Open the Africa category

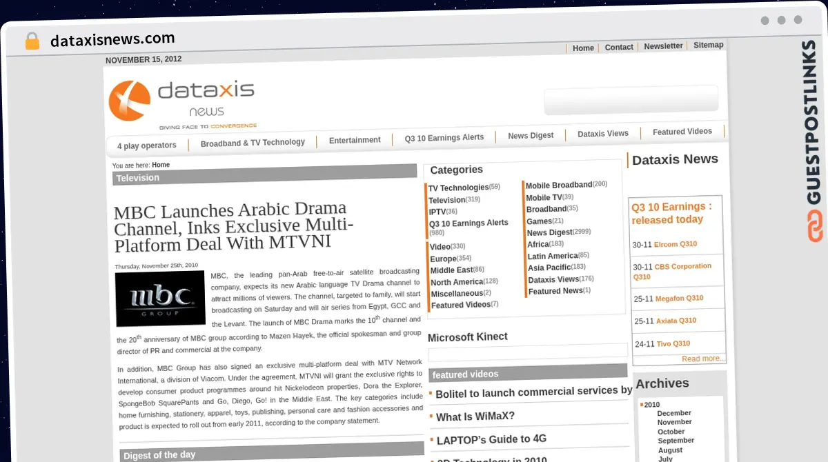tap(538, 244)
